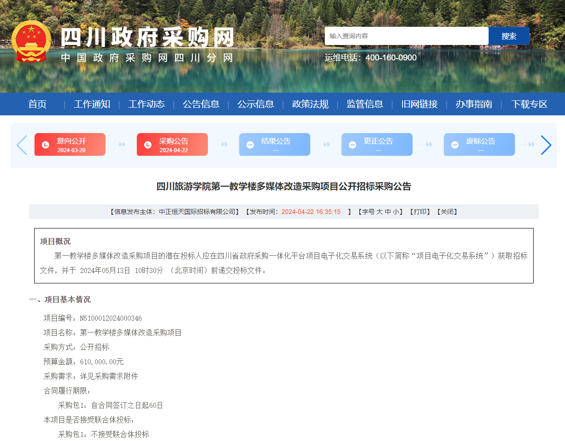Set font size to 小
The height and width of the screenshot is (441, 565).
coord(396,212)
